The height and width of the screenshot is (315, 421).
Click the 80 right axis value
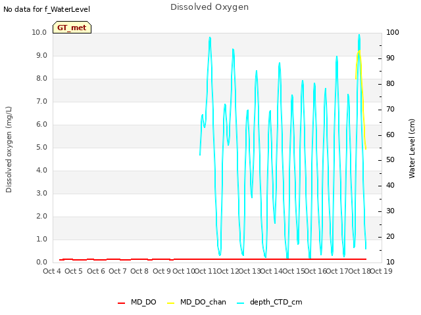click(390, 83)
